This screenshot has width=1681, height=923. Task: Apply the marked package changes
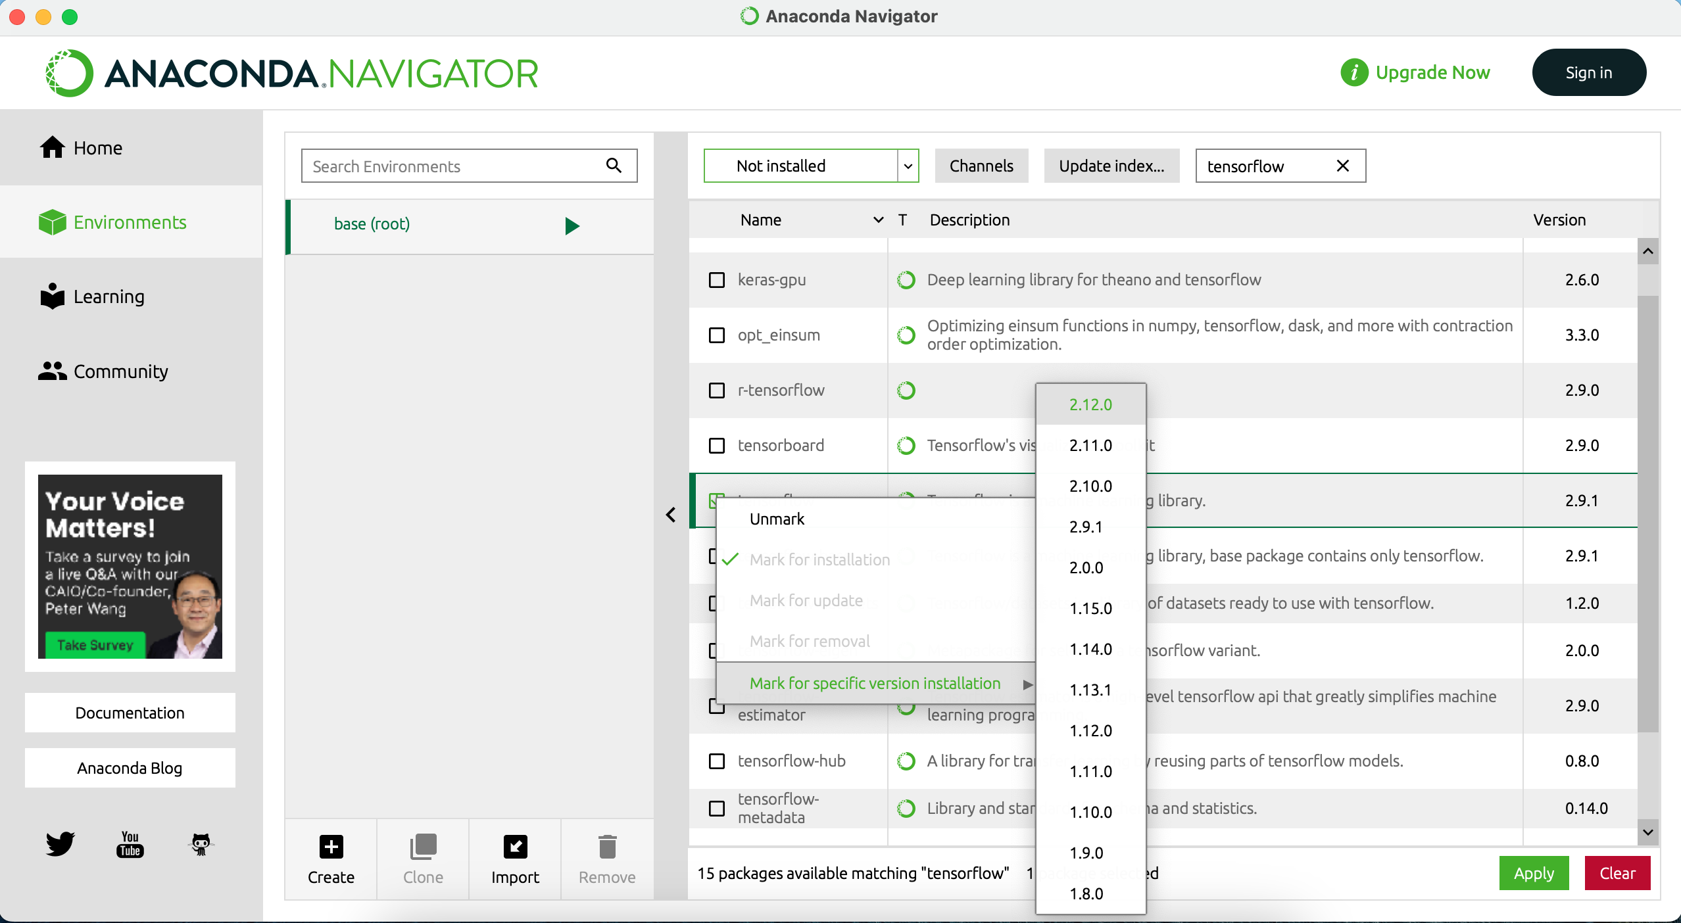coord(1534,873)
